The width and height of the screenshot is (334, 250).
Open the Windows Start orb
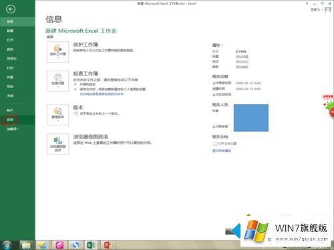[7, 245]
